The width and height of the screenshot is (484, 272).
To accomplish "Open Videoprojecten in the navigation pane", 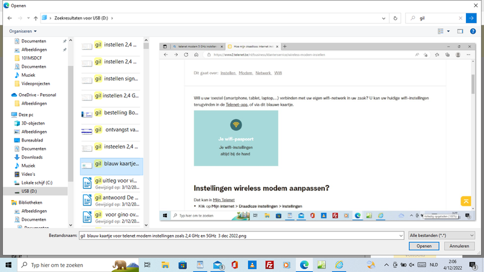I will (x=36, y=83).
